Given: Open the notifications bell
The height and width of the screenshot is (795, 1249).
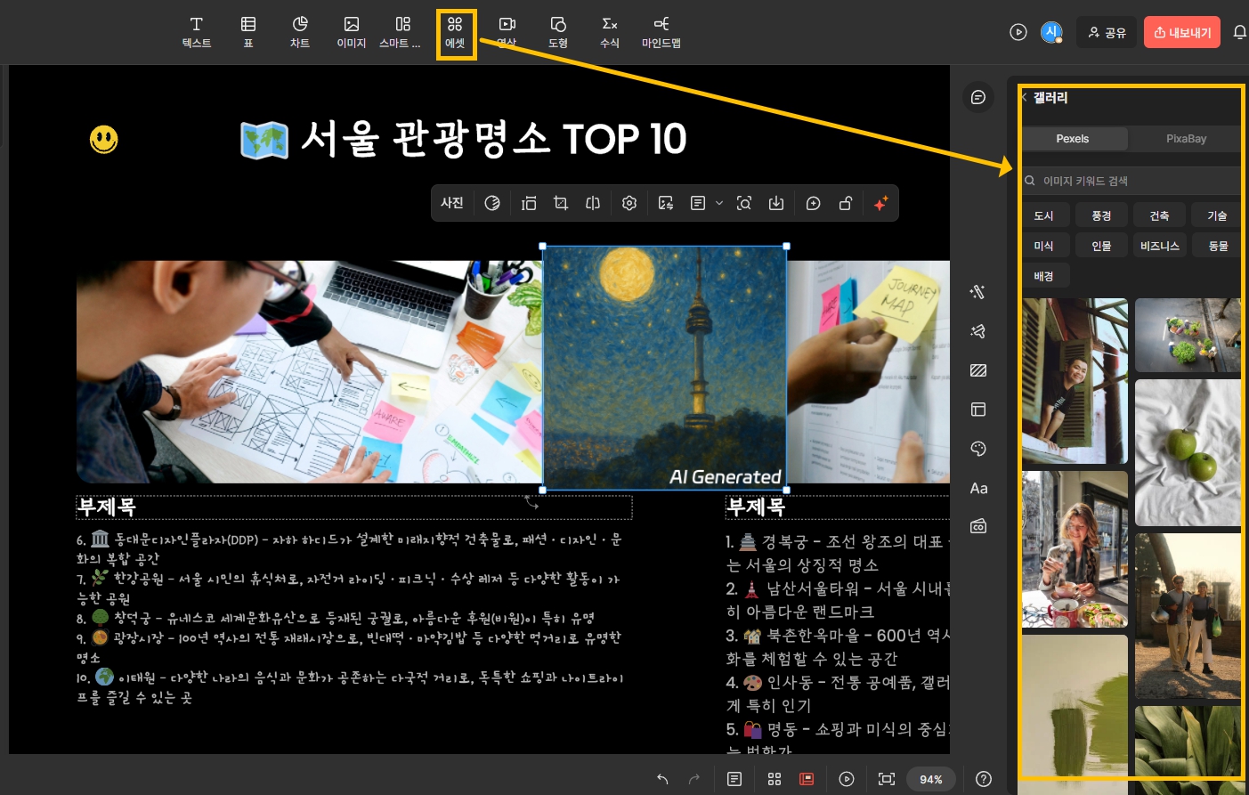Looking at the screenshot, I should tap(1239, 32).
